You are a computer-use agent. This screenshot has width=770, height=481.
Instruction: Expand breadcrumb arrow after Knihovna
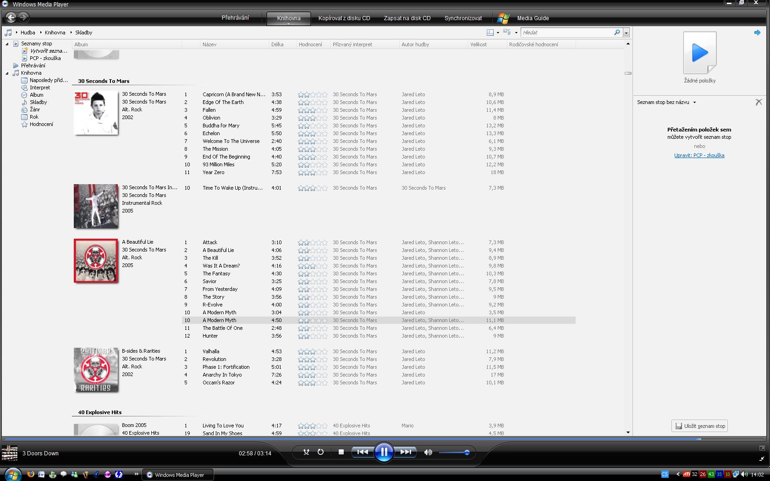tap(71, 33)
